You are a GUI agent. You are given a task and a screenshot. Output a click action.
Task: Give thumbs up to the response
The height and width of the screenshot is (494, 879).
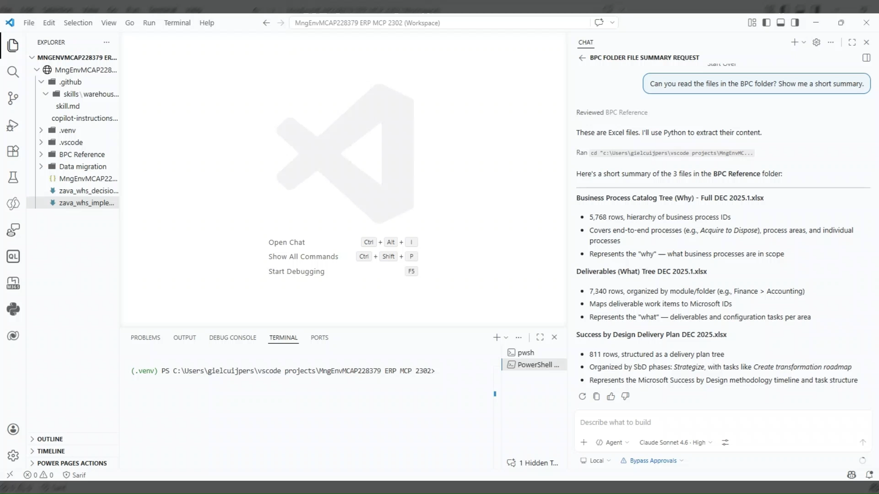(x=611, y=397)
